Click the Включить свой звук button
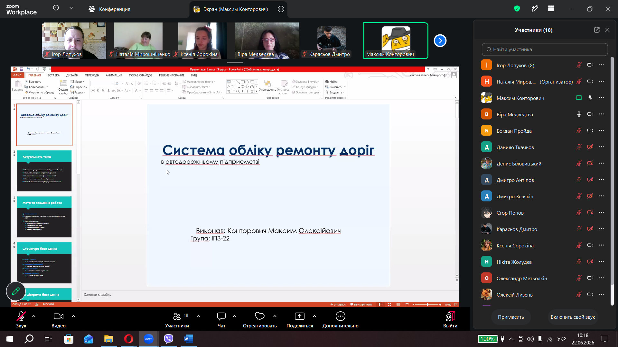618x347 pixels. [x=573, y=317]
